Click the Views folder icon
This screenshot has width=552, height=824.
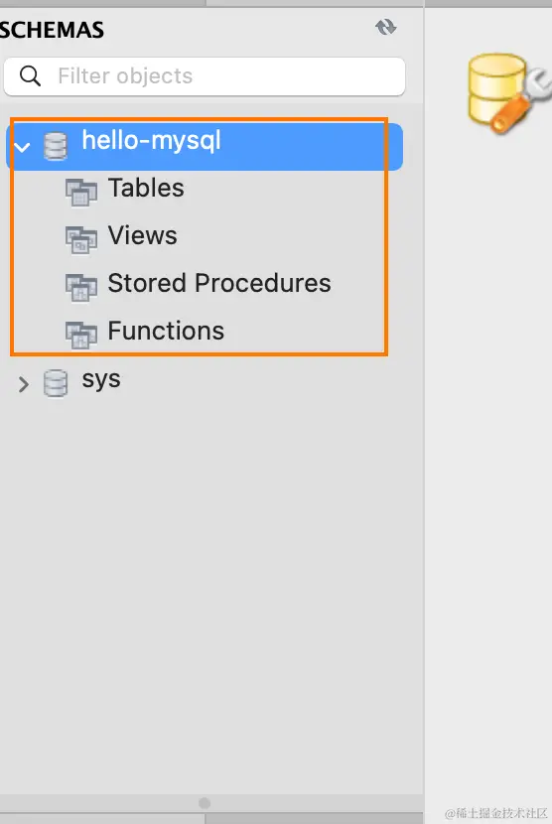click(81, 239)
